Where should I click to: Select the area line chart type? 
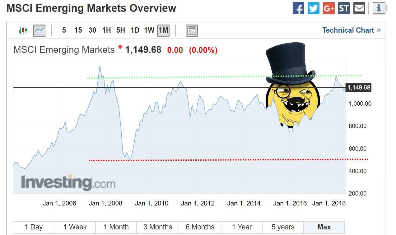(x=40, y=30)
